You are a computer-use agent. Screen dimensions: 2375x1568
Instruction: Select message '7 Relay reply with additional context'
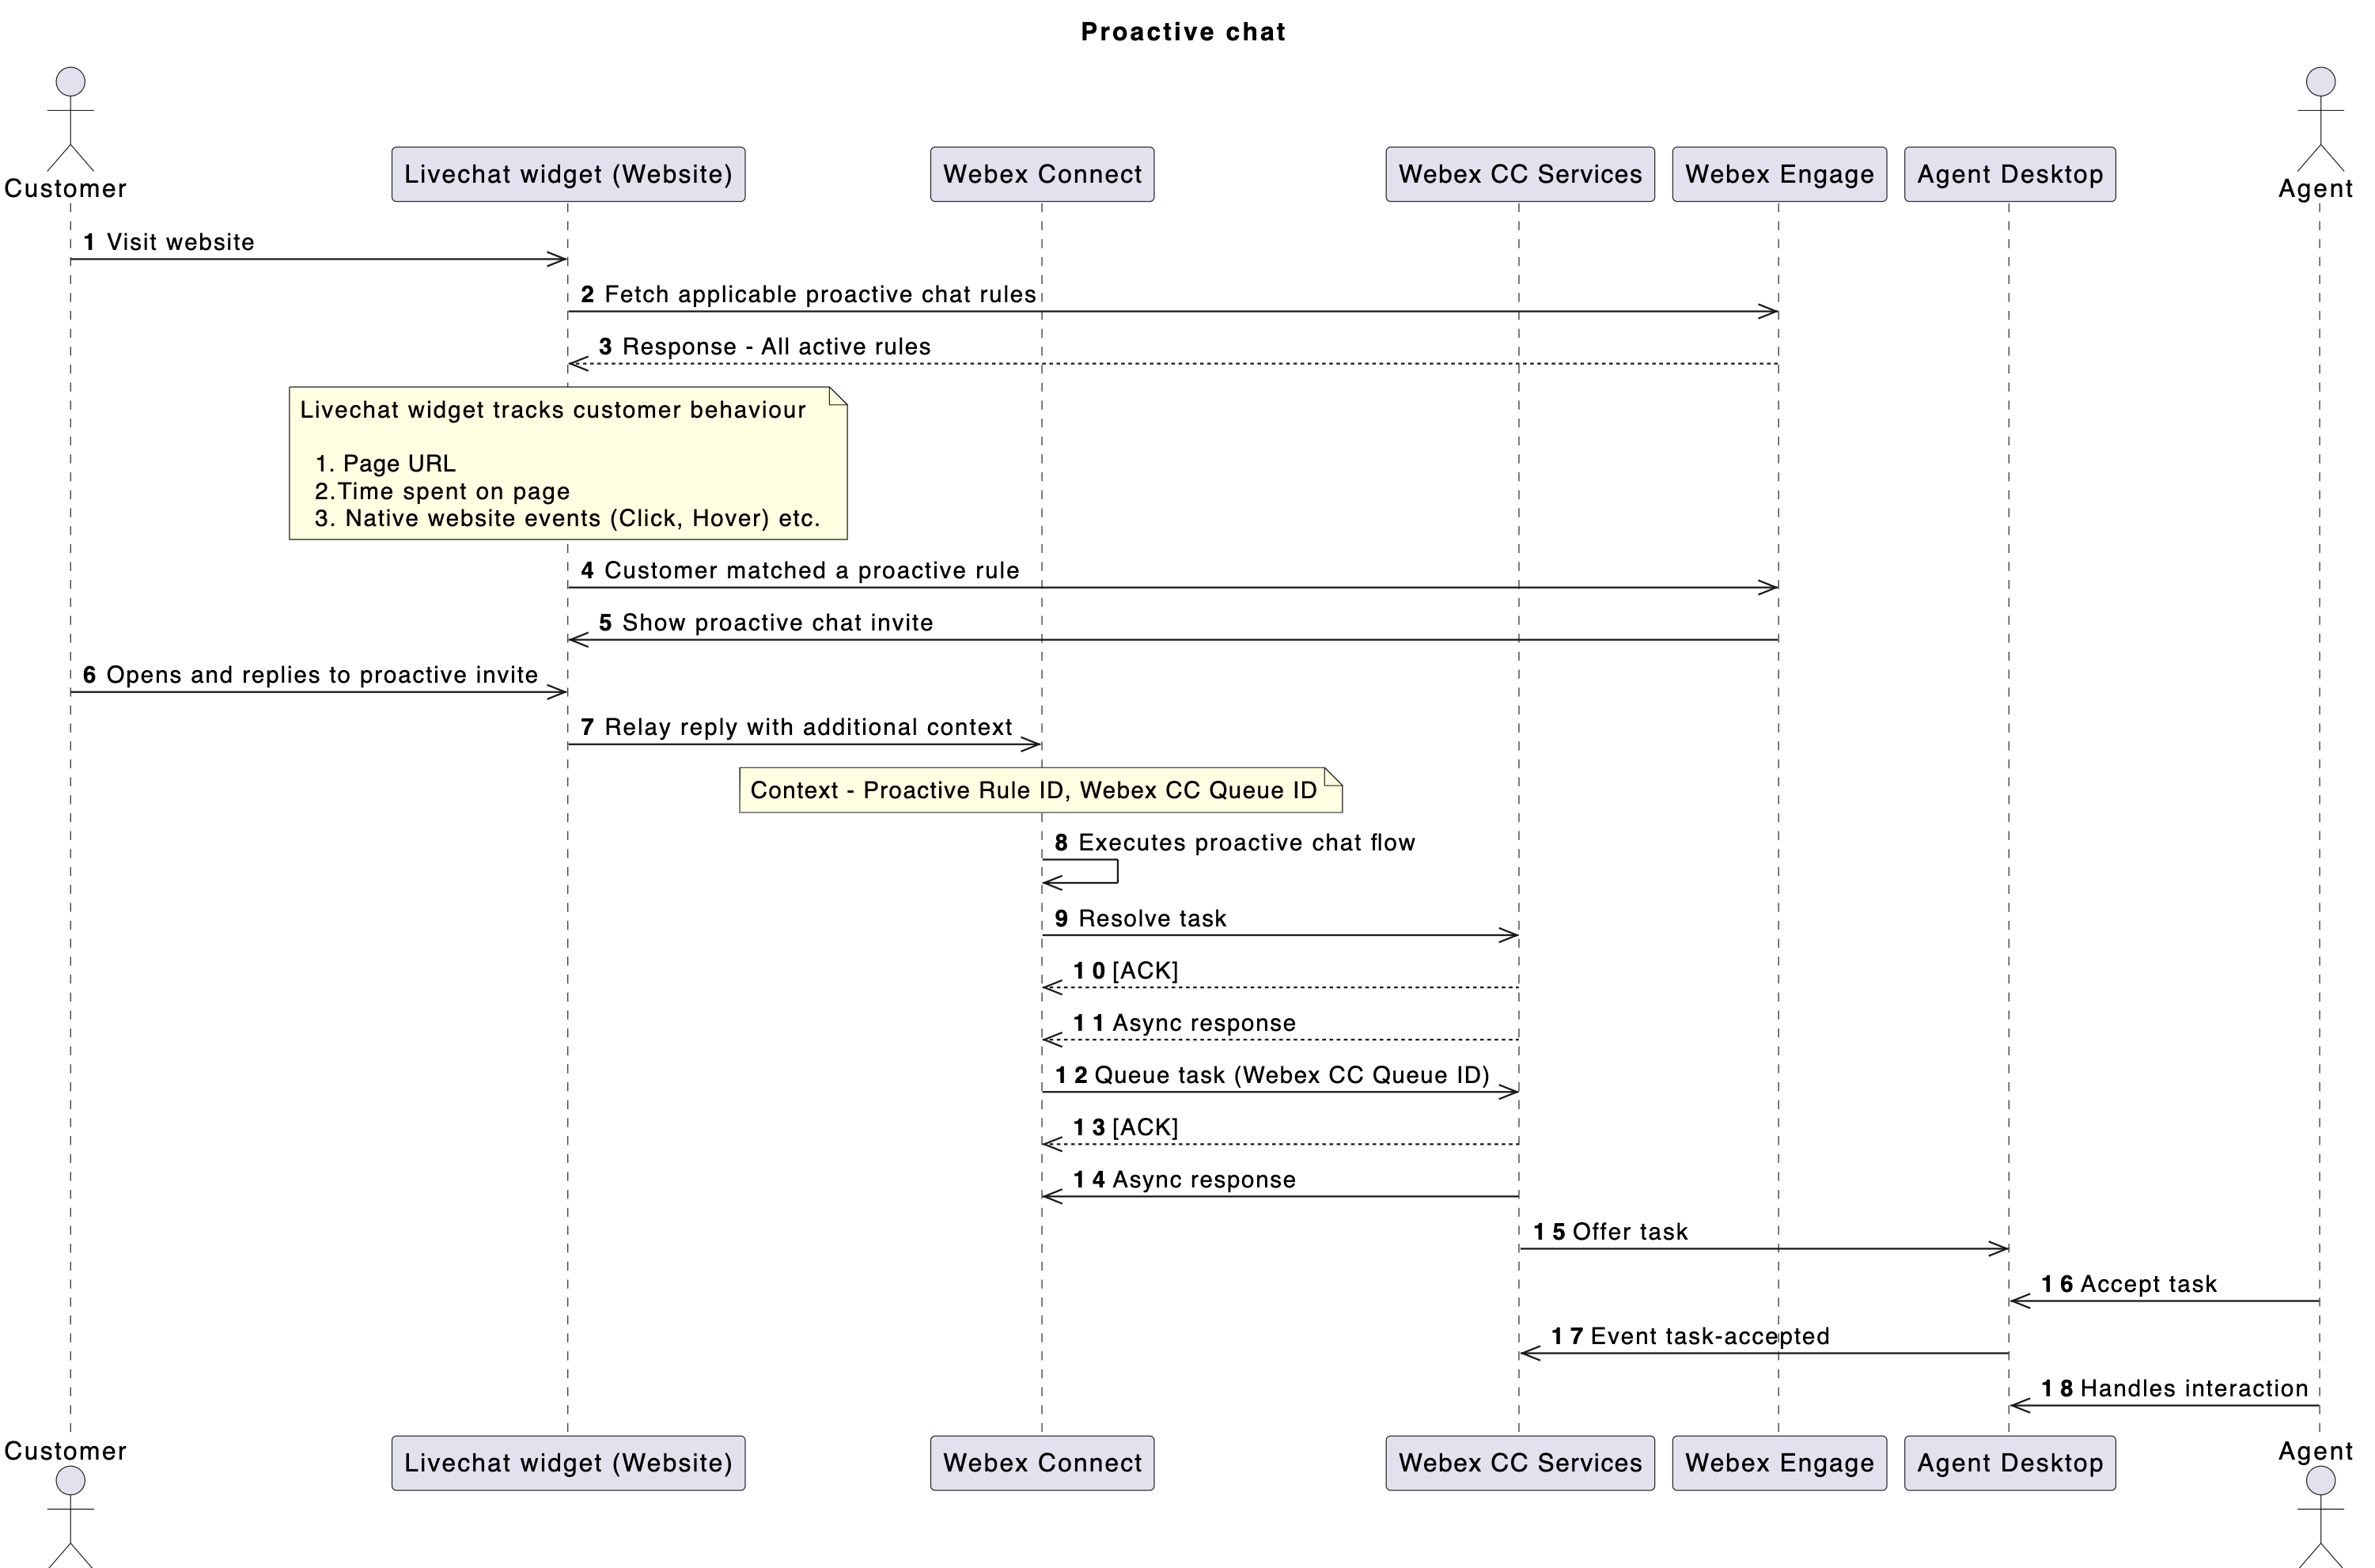click(796, 727)
